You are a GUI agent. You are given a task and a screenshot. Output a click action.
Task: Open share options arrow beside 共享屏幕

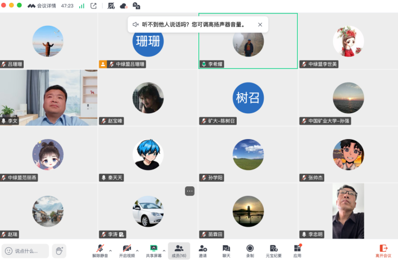coord(164,250)
